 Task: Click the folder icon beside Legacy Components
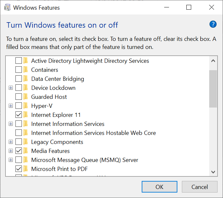pyautogui.click(x=26, y=142)
